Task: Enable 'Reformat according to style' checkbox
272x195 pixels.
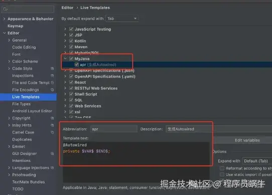Action: click(222, 168)
